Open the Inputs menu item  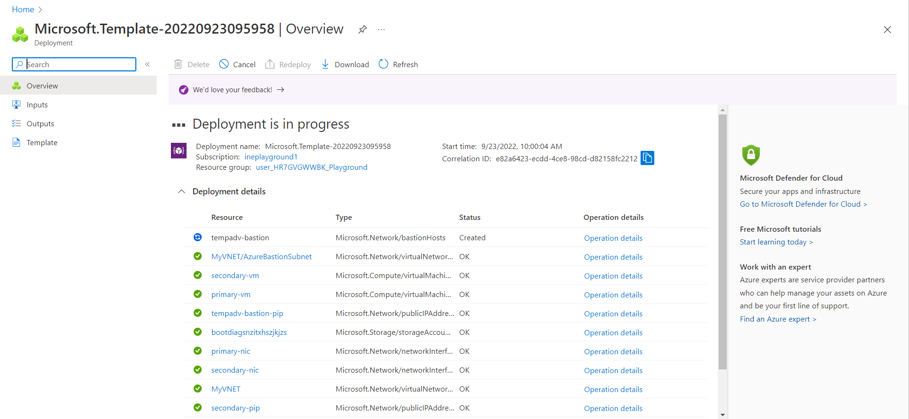pyautogui.click(x=37, y=105)
